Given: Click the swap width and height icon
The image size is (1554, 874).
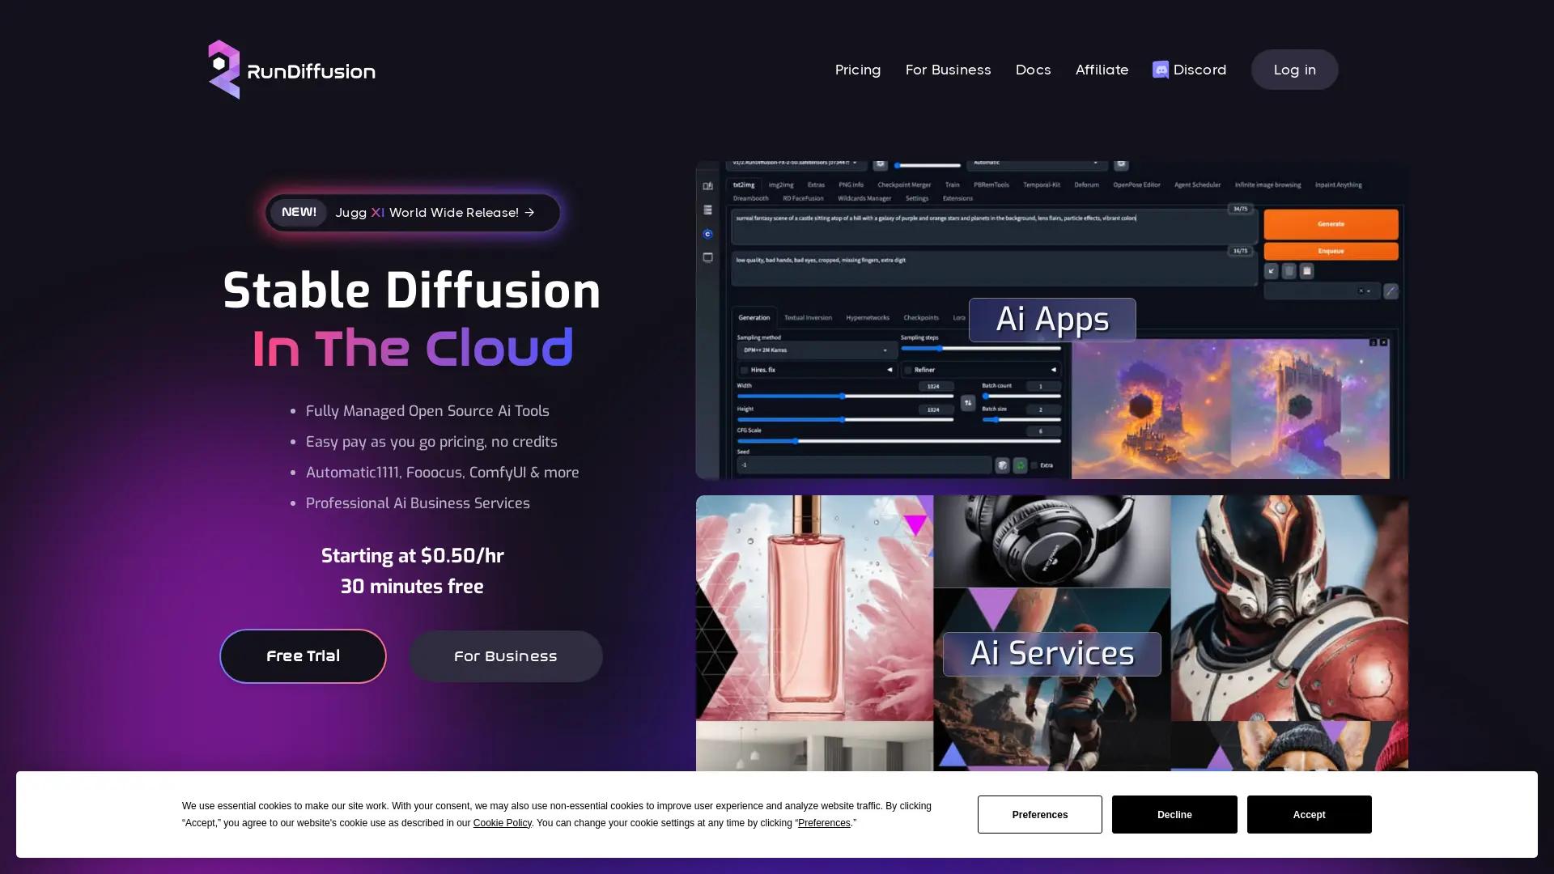Looking at the screenshot, I should coord(967,401).
